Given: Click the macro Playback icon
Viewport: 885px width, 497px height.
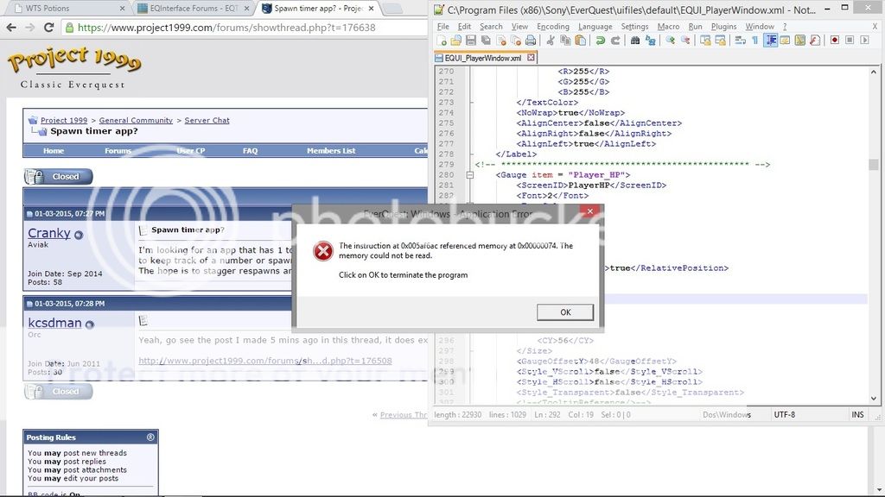Looking at the screenshot, I should click(864, 41).
